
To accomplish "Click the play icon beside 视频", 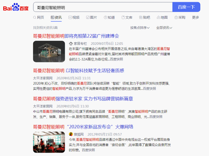I will [x=70, y=17].
